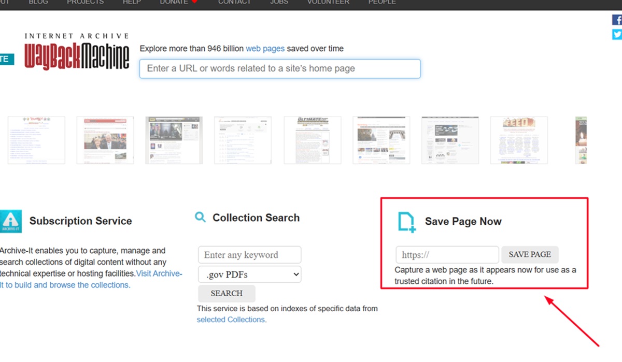Click the Collection Search magnifying glass icon
622x362 pixels.
pos(201,218)
